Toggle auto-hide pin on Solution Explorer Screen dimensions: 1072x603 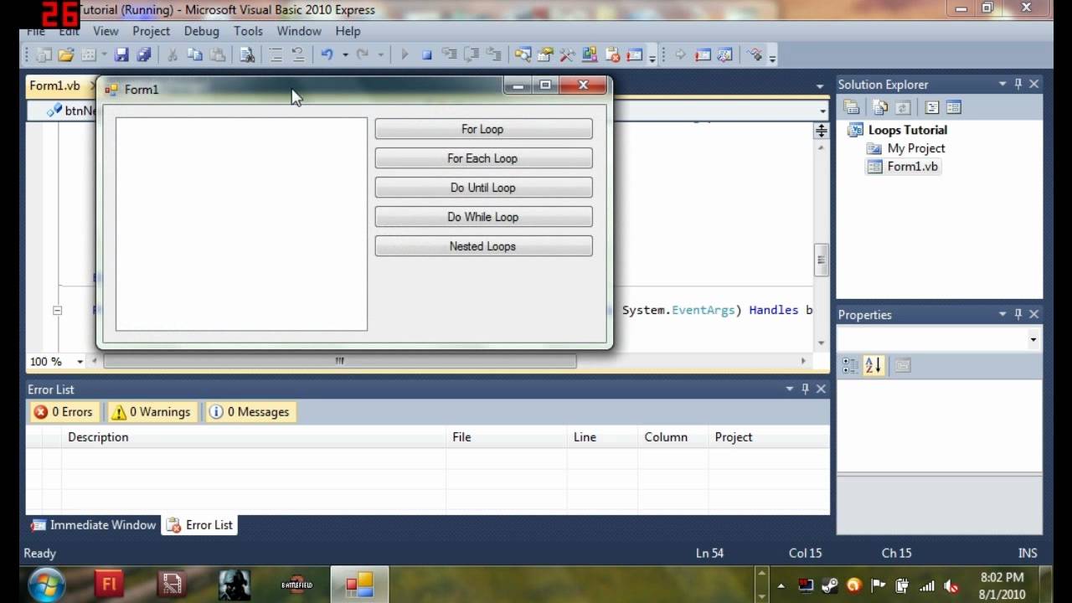coord(1018,84)
